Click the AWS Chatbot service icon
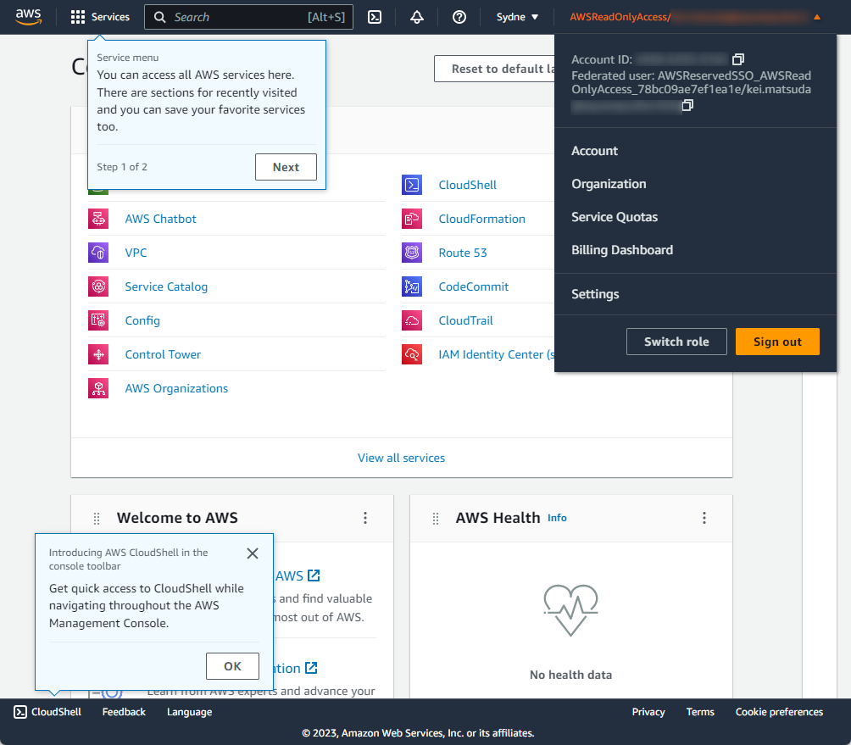Image resolution: width=851 pixels, height=745 pixels. [x=98, y=219]
